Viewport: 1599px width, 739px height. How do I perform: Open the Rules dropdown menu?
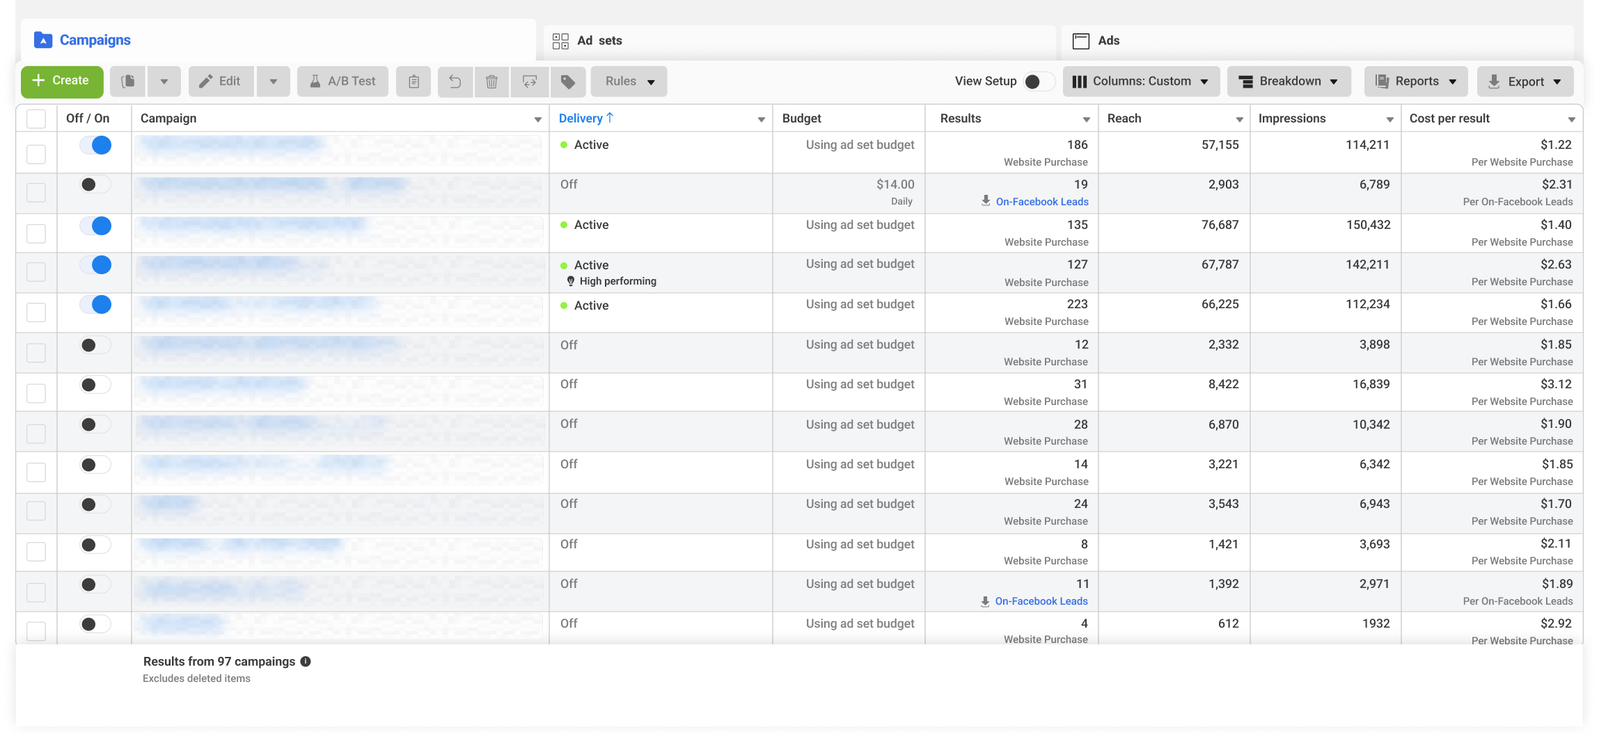click(629, 81)
